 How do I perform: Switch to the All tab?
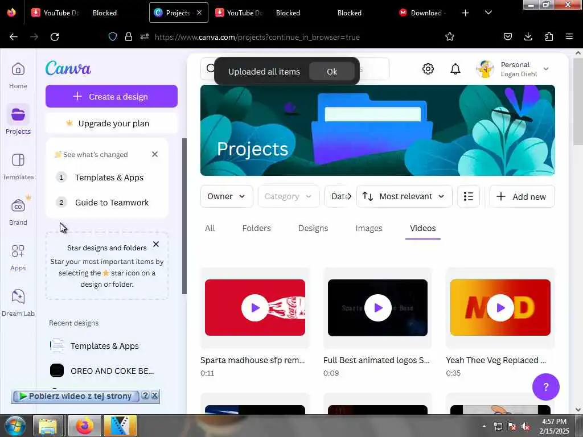click(210, 228)
